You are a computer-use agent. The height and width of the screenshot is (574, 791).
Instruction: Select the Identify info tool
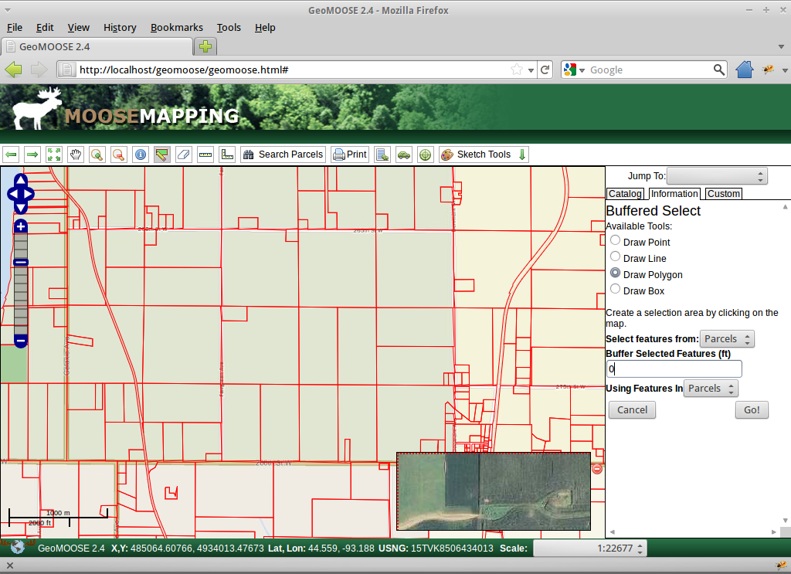click(x=141, y=155)
